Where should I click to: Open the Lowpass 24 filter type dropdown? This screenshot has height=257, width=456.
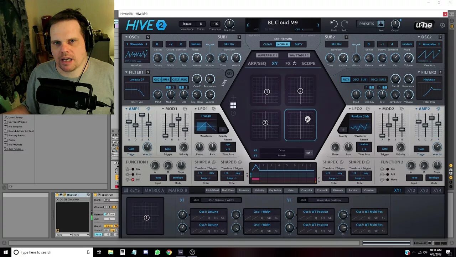[x=136, y=79]
